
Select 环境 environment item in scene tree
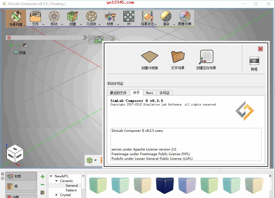[20, 53]
